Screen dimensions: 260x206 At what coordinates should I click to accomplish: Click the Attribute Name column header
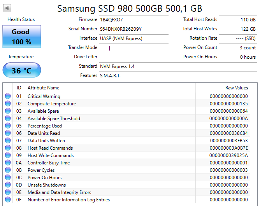pos(43,88)
